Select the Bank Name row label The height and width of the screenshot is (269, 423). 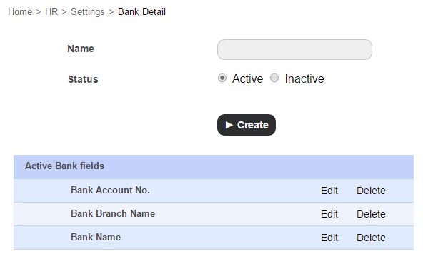click(96, 237)
